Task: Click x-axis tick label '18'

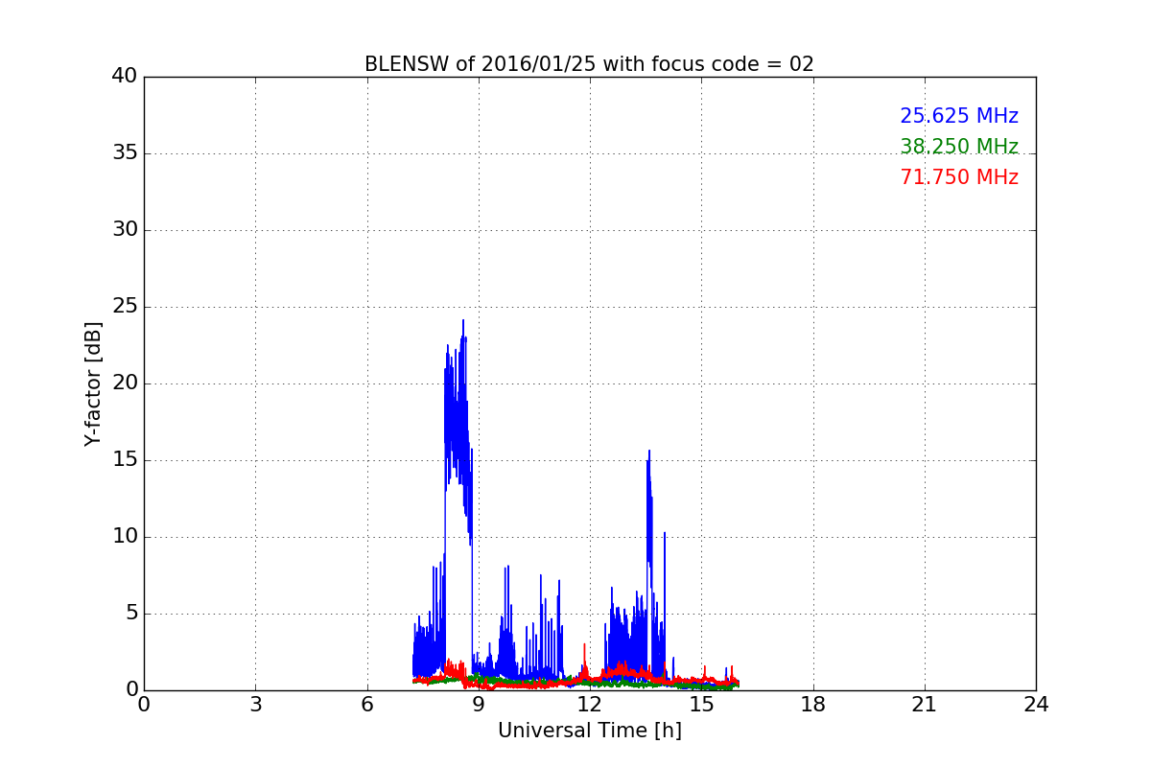Action: pyautogui.click(x=813, y=705)
